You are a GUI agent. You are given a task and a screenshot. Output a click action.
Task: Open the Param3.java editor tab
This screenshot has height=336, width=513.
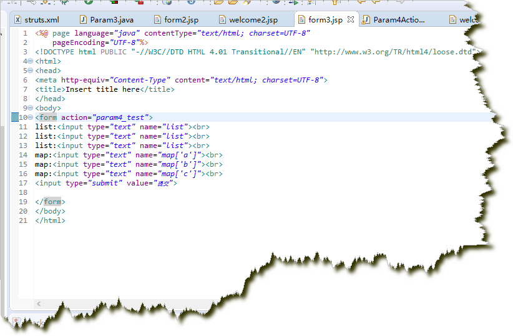coord(107,19)
